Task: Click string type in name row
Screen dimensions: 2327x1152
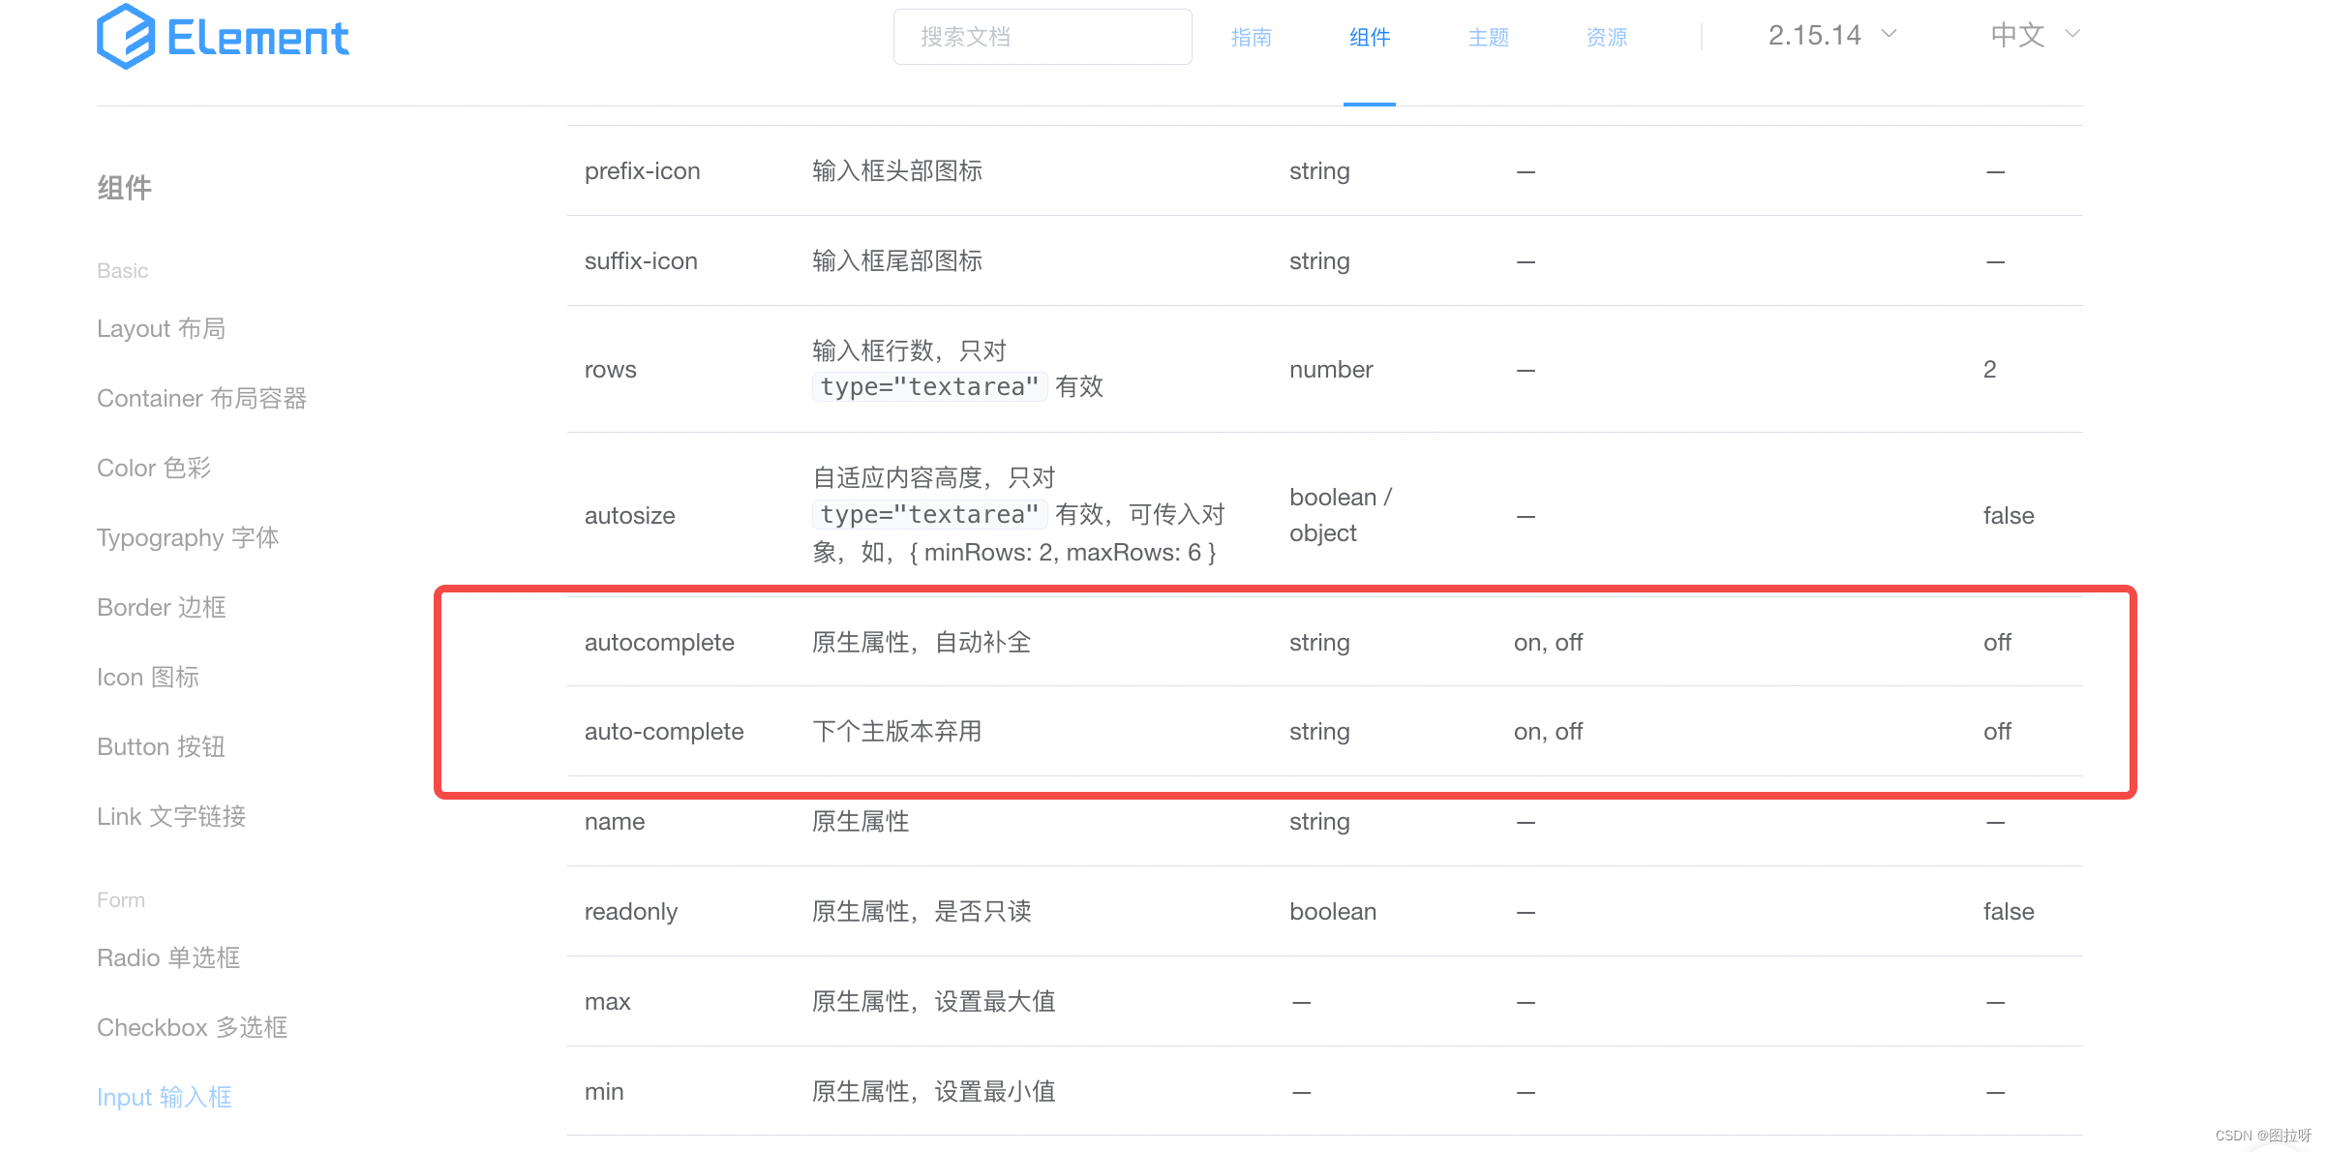Action: click(1319, 822)
